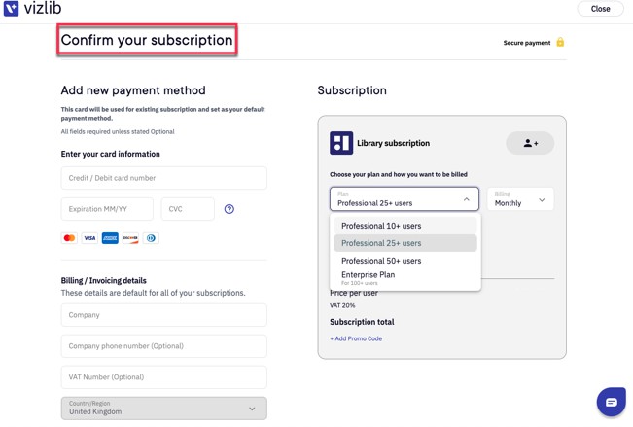Click the add user icon button
This screenshot has width=633, height=427.
tap(530, 143)
